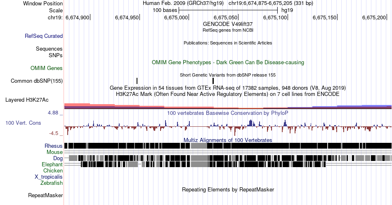The image size is (392, 205).
Task: Click the chr19: base position label
Action: (55, 17)
